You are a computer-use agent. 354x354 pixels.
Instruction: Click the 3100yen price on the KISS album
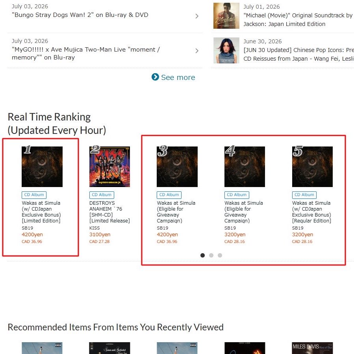[x=100, y=235]
